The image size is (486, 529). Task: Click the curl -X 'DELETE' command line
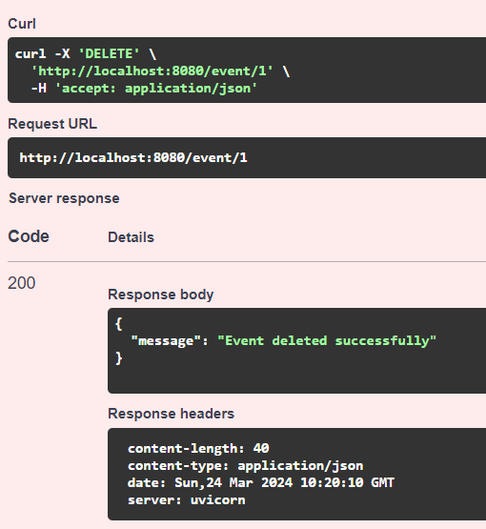point(86,54)
